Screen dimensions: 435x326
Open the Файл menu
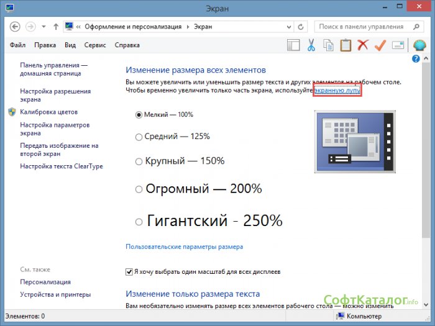pos(17,45)
